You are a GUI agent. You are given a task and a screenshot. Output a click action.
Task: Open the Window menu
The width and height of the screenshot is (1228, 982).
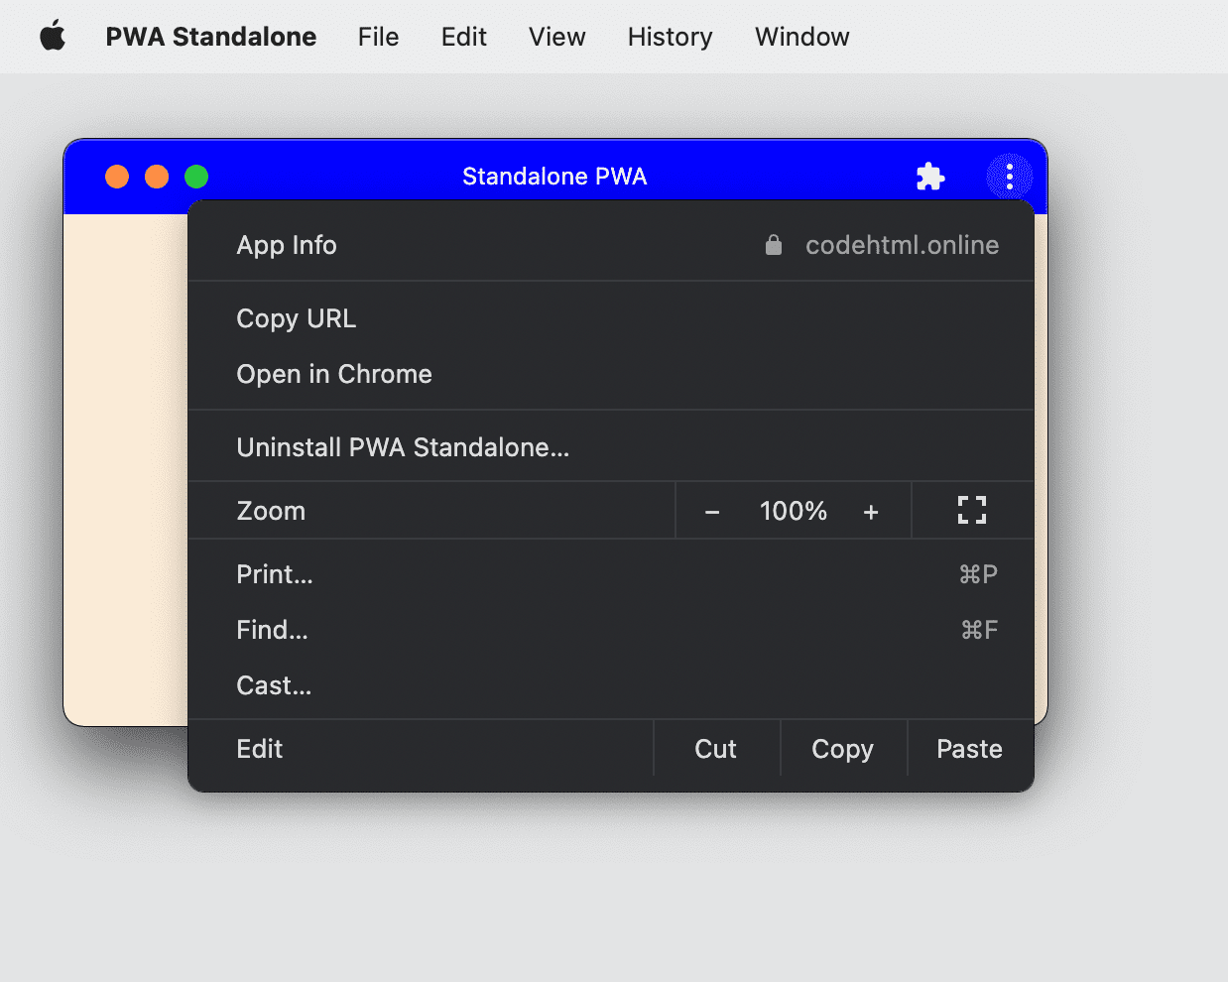click(801, 37)
